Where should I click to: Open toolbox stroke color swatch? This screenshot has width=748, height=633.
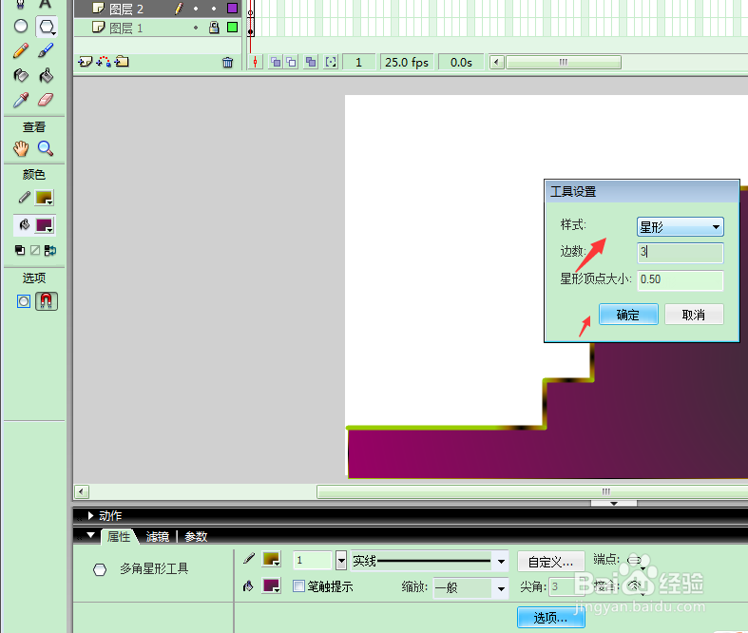point(45,198)
